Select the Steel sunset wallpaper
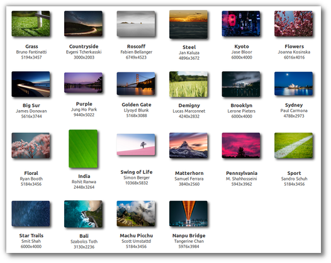The image size is (331, 263). click(x=189, y=25)
